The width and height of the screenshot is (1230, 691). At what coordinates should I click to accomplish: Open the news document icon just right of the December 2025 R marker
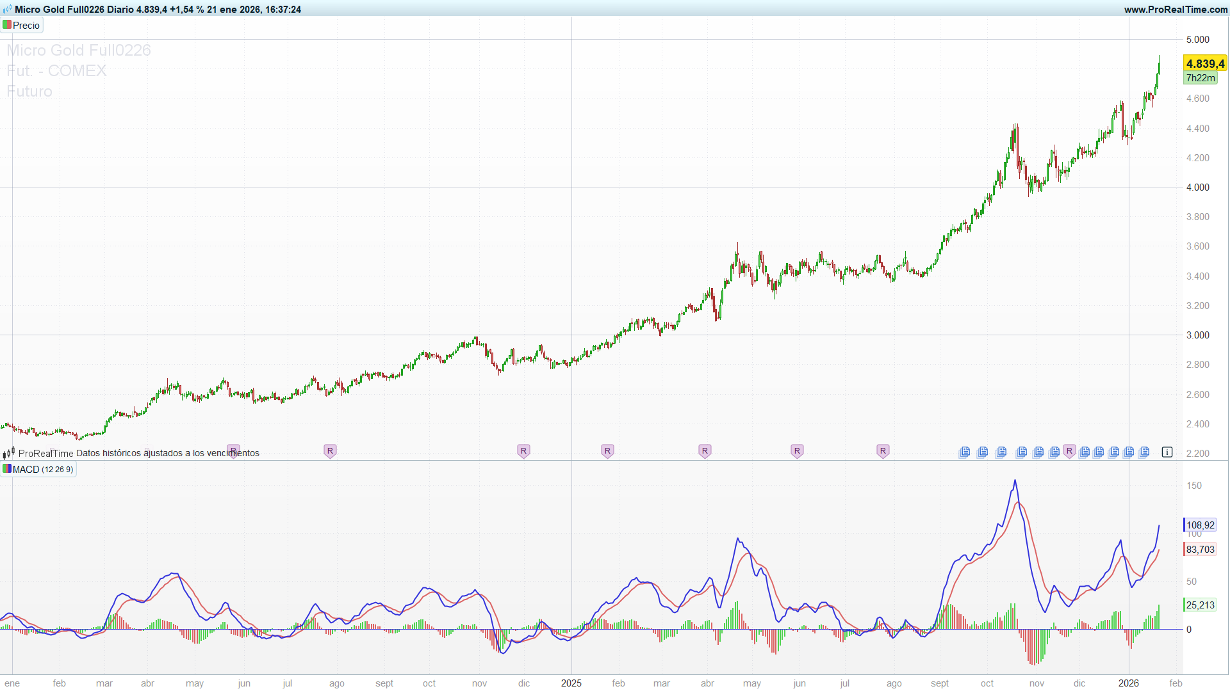(x=1085, y=452)
